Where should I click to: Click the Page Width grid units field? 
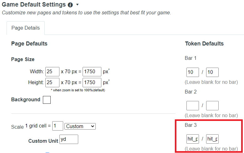tap(52, 72)
